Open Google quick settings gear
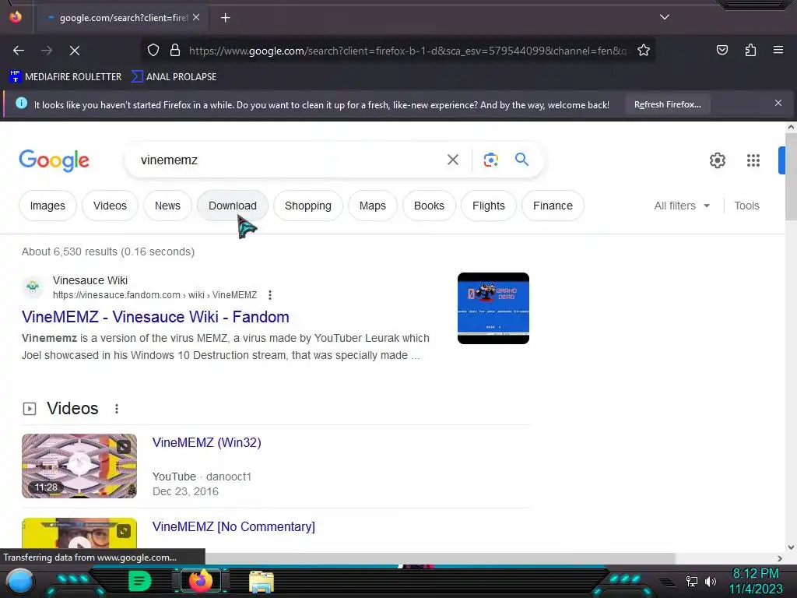 click(x=717, y=160)
